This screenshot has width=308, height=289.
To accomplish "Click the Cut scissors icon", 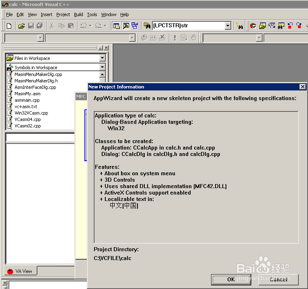I will click(51, 26).
